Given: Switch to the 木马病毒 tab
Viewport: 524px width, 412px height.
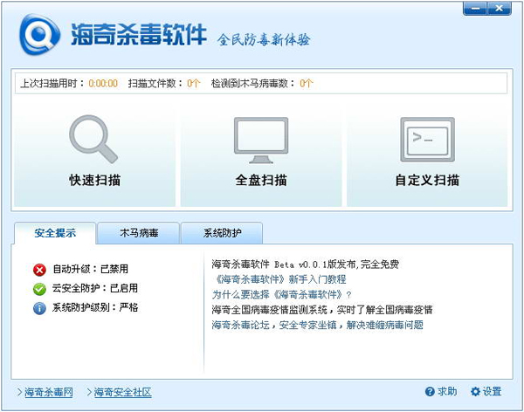Looking at the screenshot, I should click(x=139, y=233).
